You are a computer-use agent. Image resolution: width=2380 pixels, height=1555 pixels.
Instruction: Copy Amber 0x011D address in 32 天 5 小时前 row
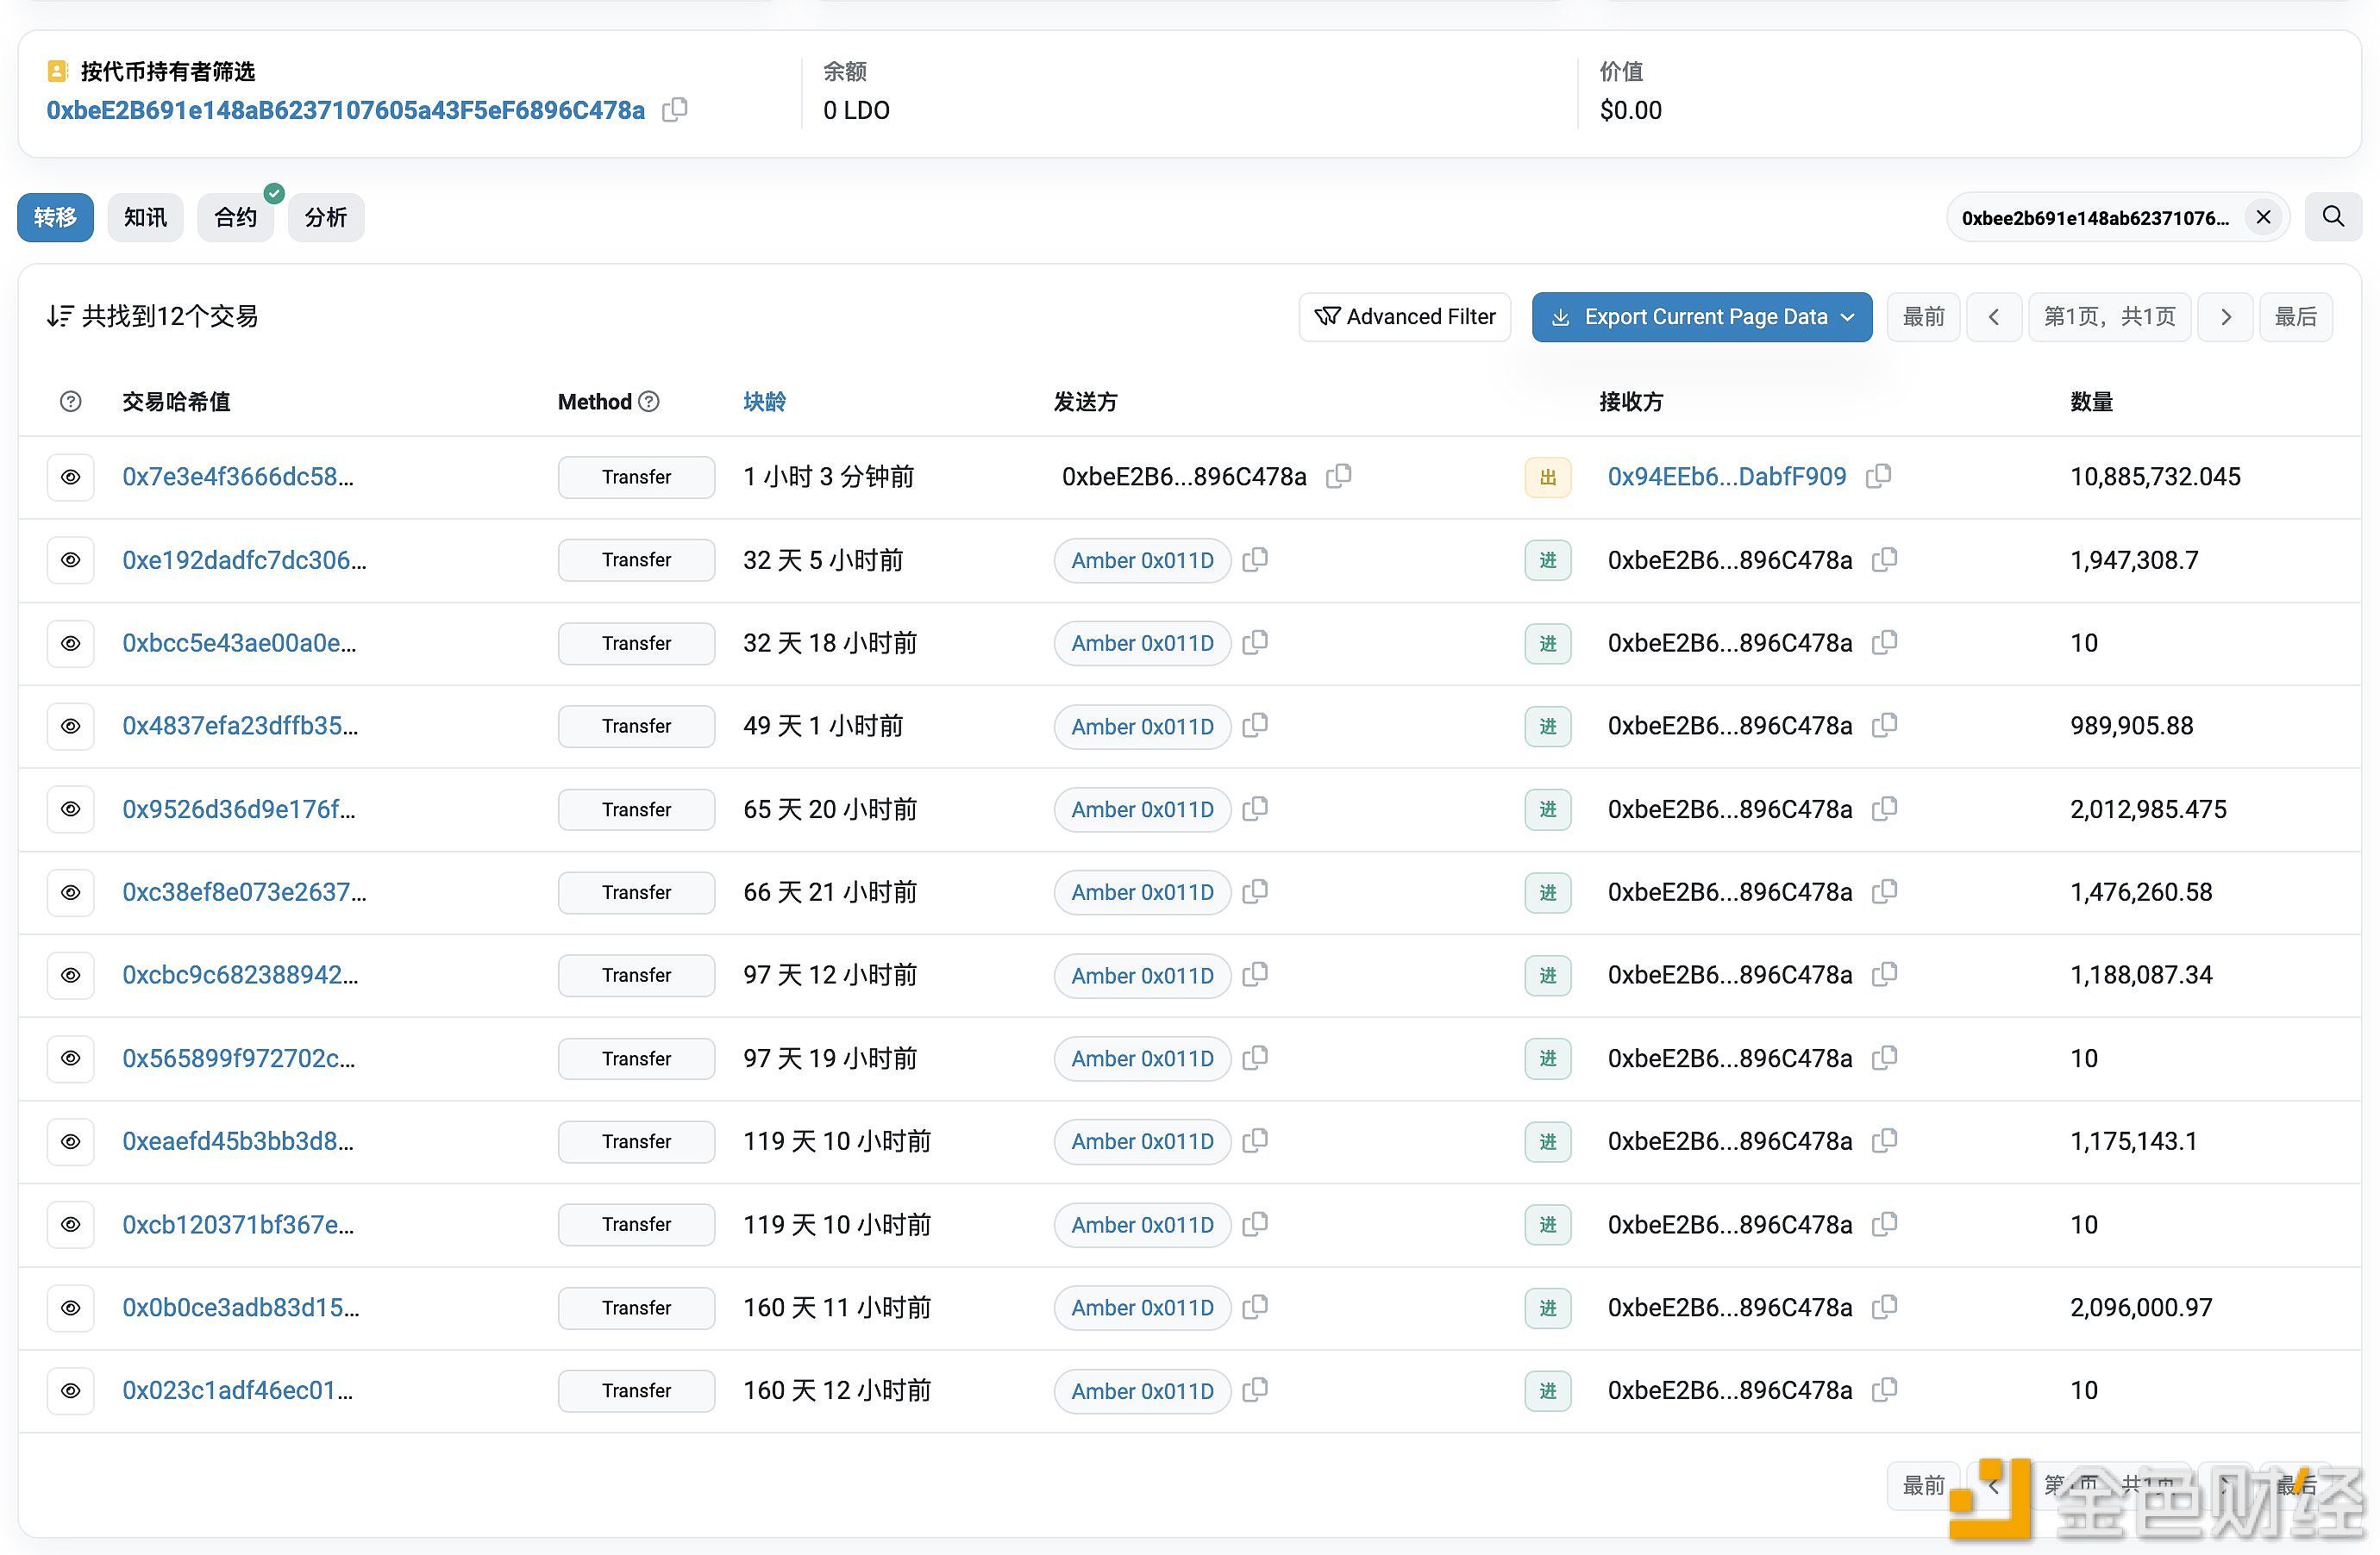[1255, 559]
